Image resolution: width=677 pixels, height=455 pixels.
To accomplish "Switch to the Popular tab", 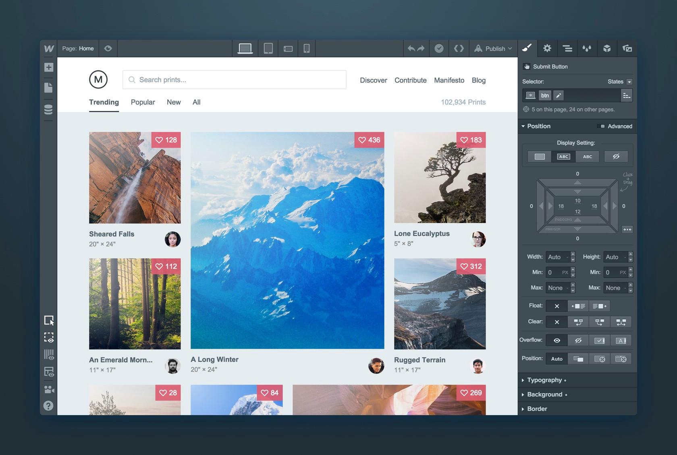I will (x=143, y=102).
